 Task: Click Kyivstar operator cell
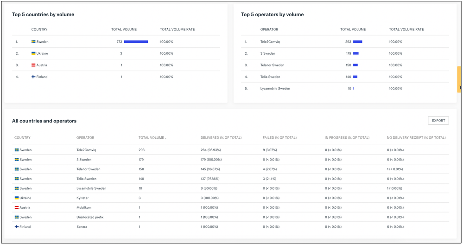tap(82, 198)
